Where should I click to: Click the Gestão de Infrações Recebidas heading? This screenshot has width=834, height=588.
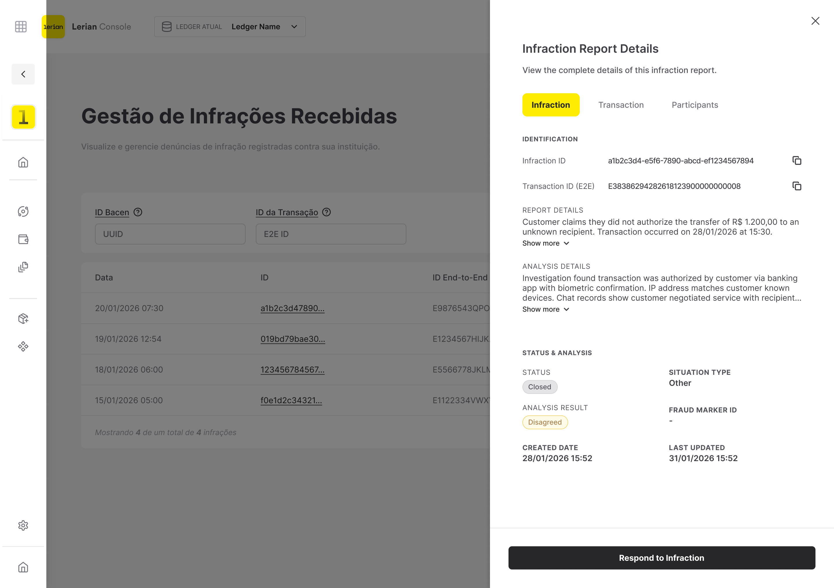click(x=239, y=116)
